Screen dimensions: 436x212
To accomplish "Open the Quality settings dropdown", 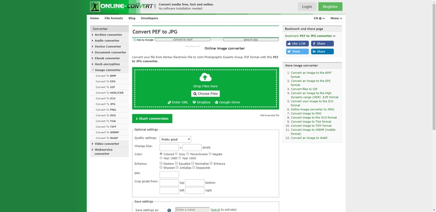I will click(x=175, y=139).
